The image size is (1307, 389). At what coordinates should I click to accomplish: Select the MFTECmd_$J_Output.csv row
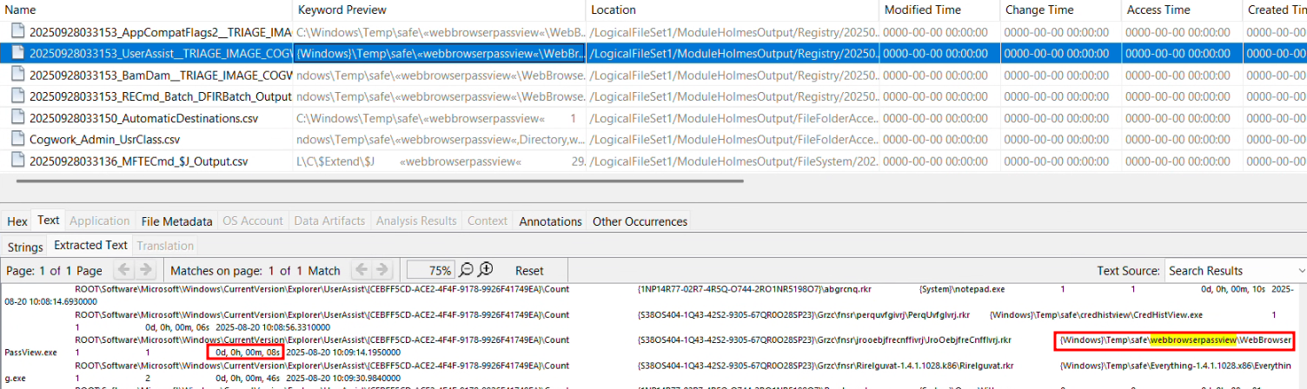[x=139, y=161]
